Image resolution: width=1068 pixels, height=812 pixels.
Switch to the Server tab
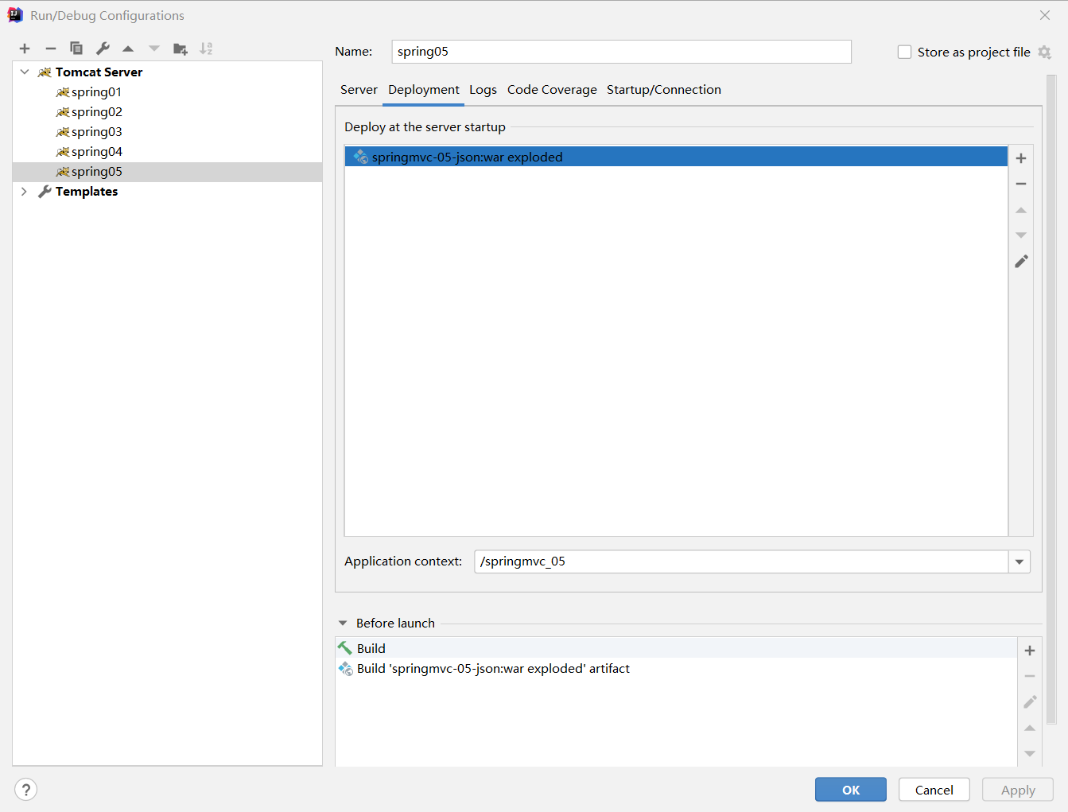tap(359, 90)
